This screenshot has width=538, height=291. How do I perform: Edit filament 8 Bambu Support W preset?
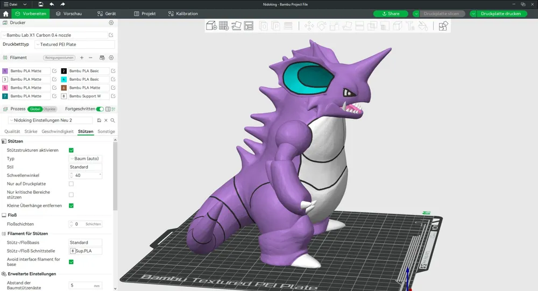[x=113, y=96]
